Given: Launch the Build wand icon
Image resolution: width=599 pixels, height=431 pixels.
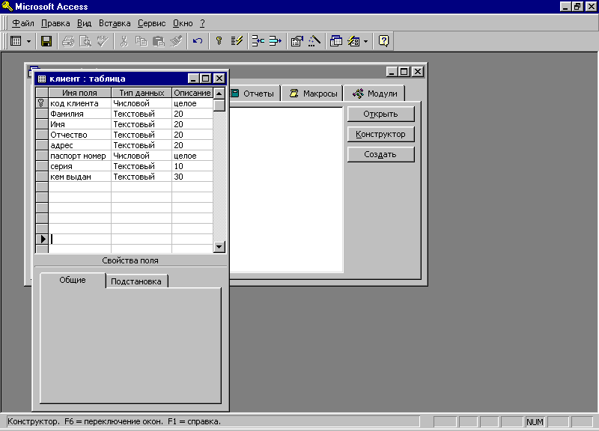Looking at the screenshot, I should pos(314,41).
